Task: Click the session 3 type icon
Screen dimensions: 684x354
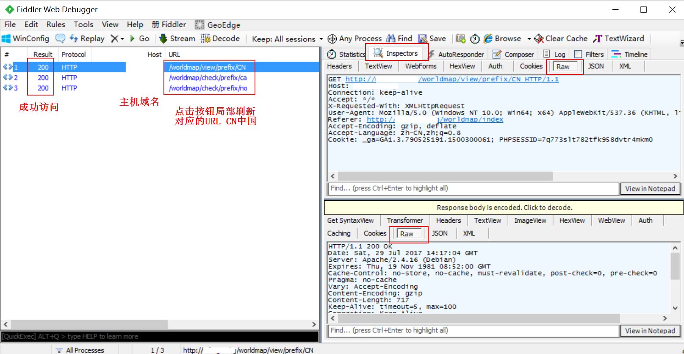Action: [8, 88]
